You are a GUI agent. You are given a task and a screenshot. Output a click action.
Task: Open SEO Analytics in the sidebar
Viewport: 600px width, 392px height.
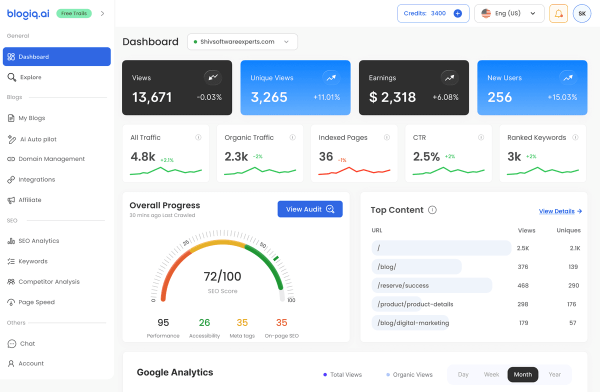[38, 241]
